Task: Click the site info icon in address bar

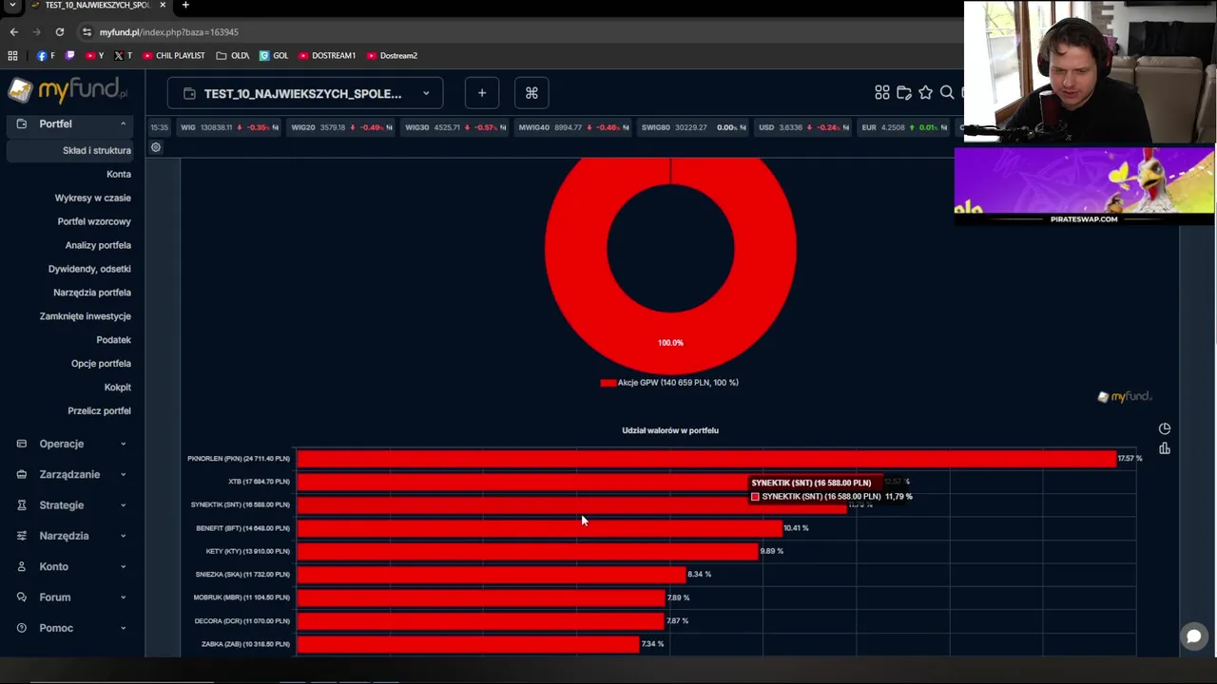Action: click(87, 32)
